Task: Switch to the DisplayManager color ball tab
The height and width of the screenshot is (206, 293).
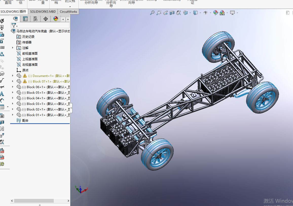Action: (56, 19)
